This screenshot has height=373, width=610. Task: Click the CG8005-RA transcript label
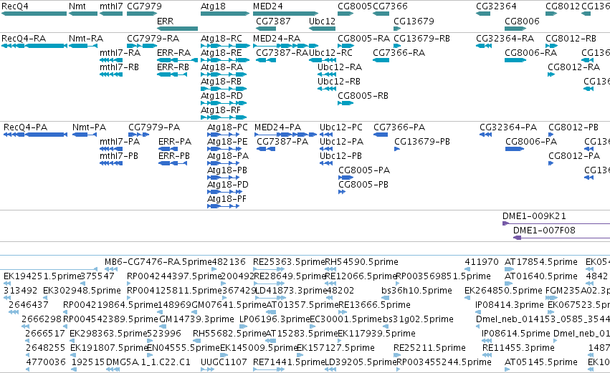[x=363, y=39]
